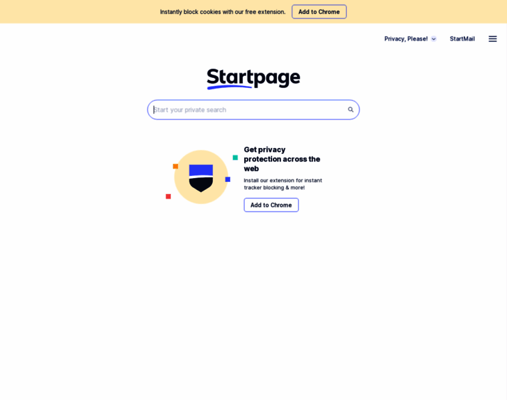Click the 'Get privacy protection across the web' heading
507x400 pixels.
point(282,159)
